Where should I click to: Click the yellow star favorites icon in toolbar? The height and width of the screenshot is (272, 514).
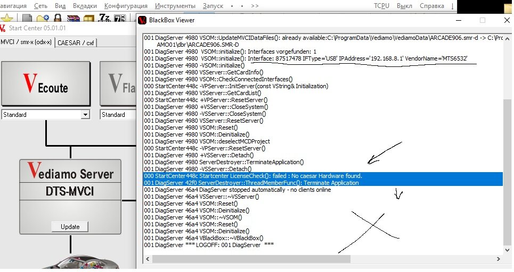[7, 18]
